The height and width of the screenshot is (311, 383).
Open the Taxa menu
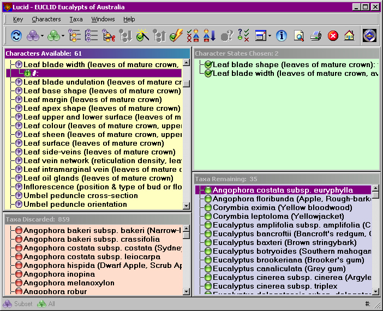[x=76, y=19]
